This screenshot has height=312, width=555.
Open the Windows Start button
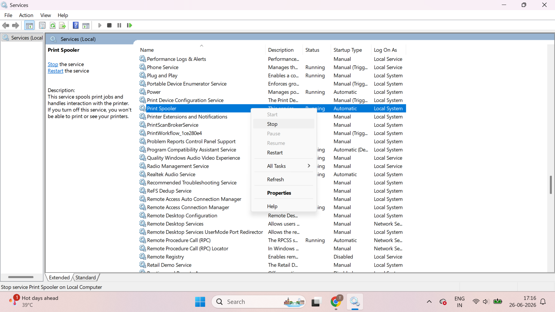(x=200, y=302)
